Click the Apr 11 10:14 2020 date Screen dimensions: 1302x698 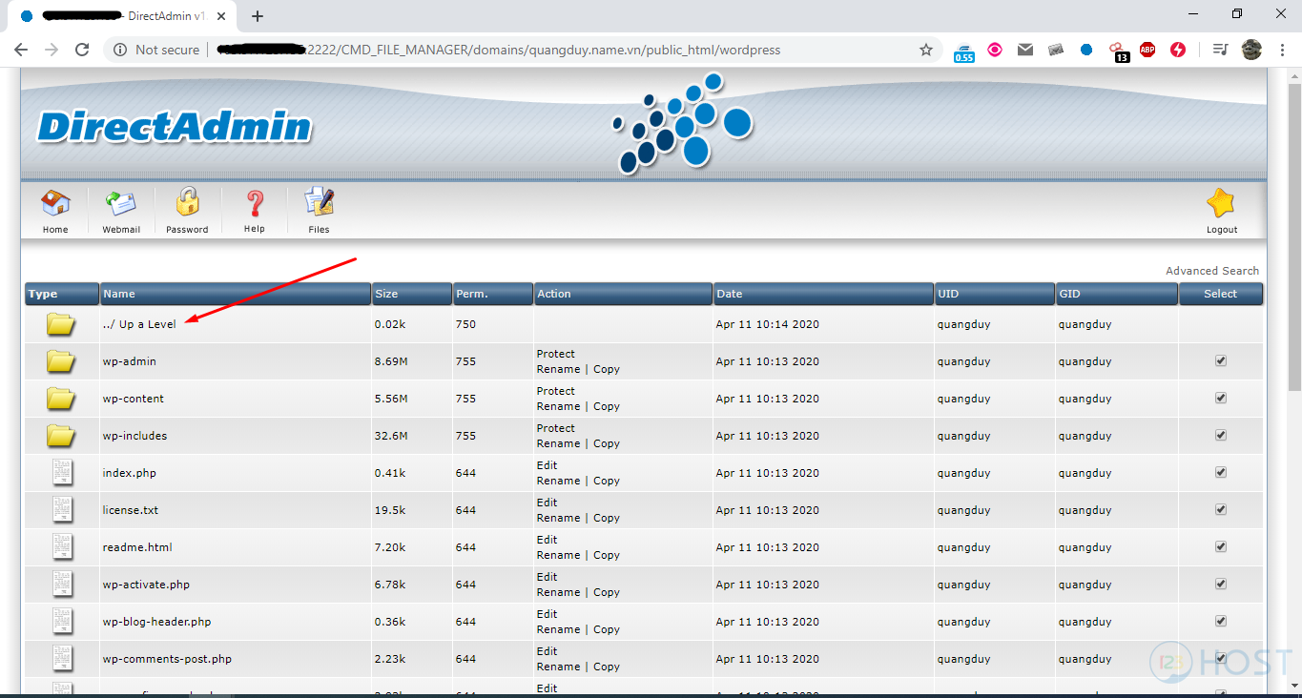[x=768, y=324]
